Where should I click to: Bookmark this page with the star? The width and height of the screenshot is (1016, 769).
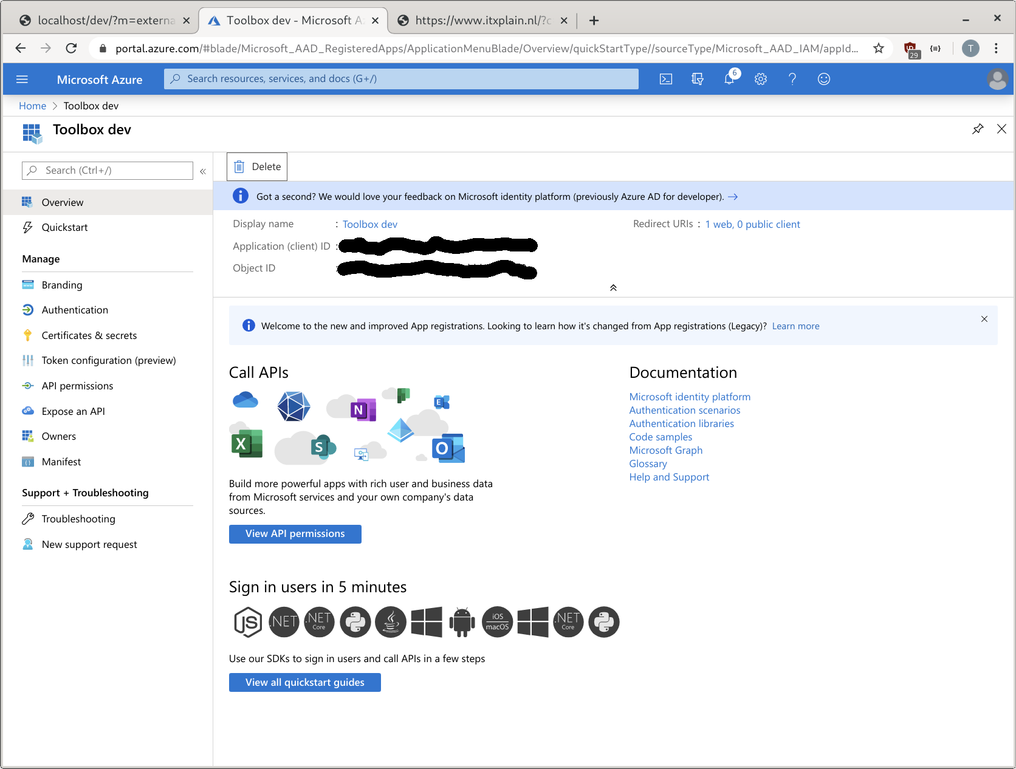click(x=878, y=48)
